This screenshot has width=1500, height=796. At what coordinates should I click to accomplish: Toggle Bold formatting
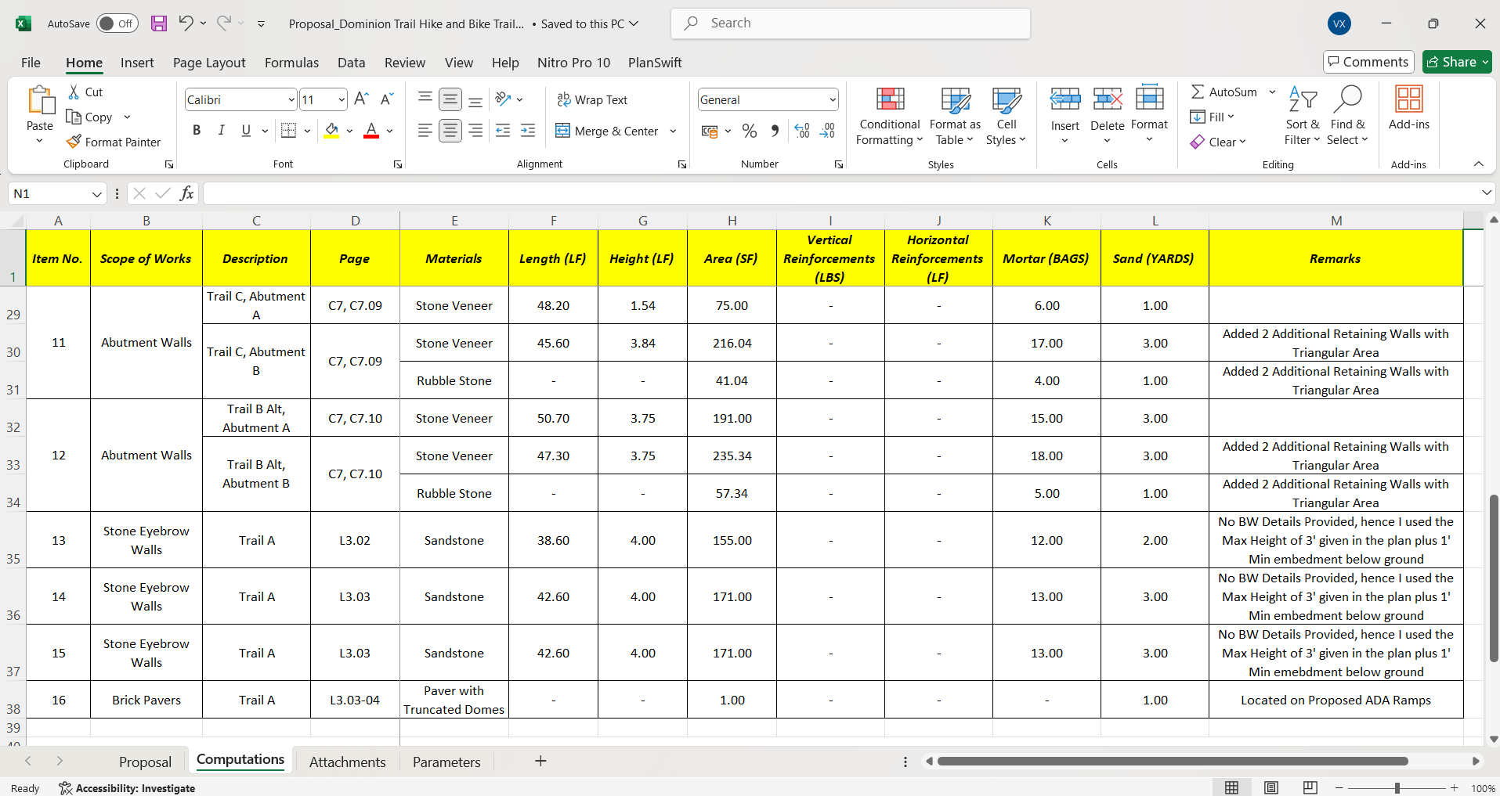(197, 131)
